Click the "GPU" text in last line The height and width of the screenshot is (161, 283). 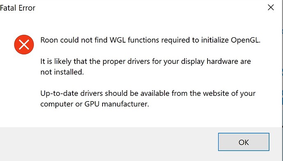(x=92, y=104)
